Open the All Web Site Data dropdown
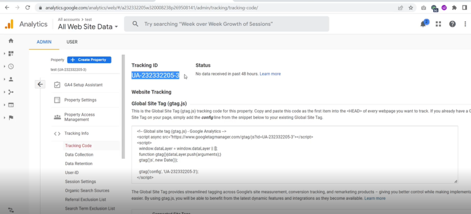Image resolution: width=471 pixels, height=214 pixels. (x=88, y=27)
